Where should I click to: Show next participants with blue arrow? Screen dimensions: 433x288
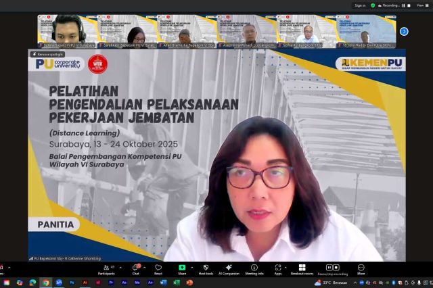[x=404, y=31]
